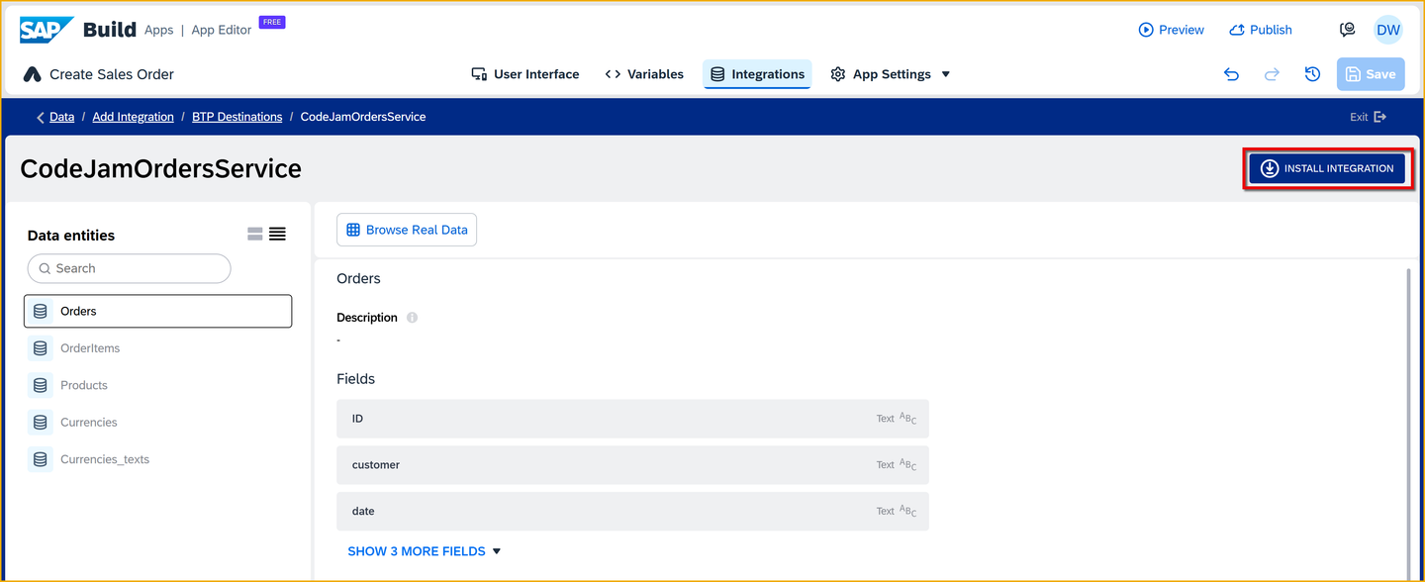Click the Create Sales Order app icon
Viewport: 1425px width, 582px height.
pos(32,74)
